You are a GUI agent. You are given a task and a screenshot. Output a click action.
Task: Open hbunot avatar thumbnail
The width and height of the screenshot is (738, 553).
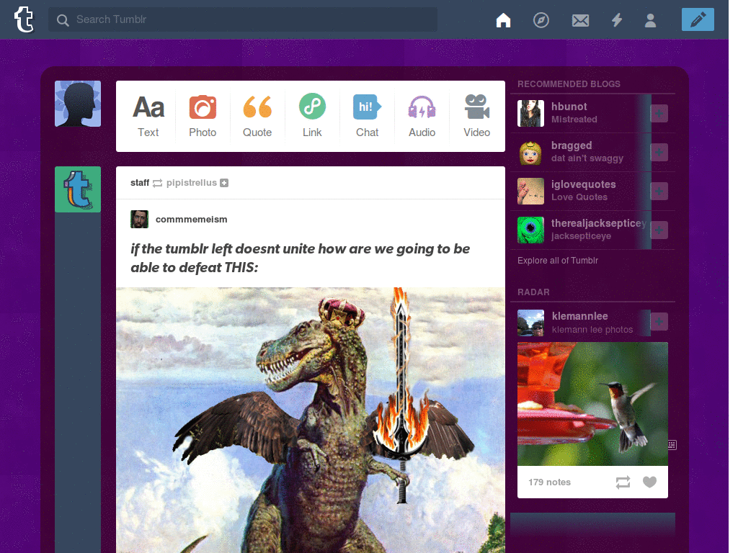coord(531,113)
